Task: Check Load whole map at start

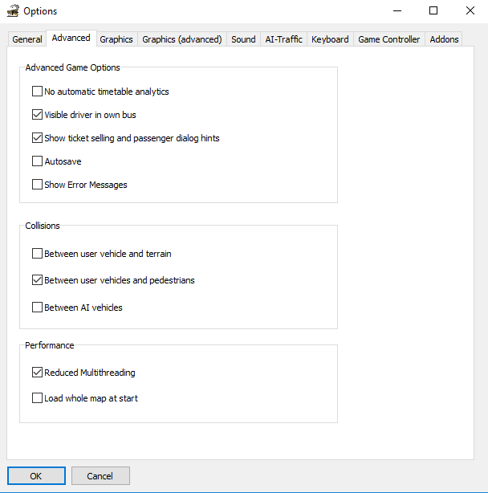Action: [x=37, y=398]
